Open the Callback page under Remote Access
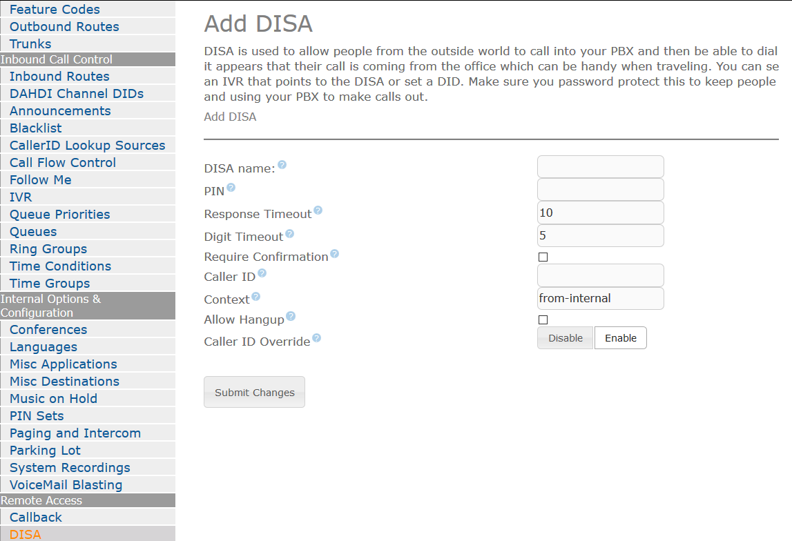Image resolution: width=792 pixels, height=541 pixels. pyautogui.click(x=36, y=518)
